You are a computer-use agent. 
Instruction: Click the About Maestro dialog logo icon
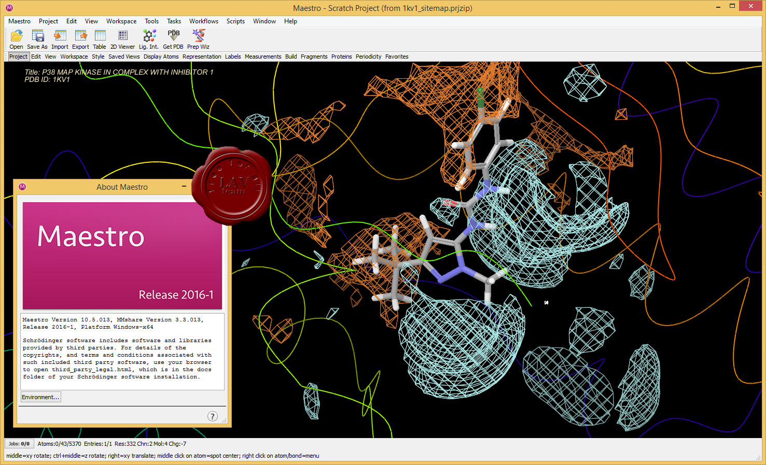[22, 187]
